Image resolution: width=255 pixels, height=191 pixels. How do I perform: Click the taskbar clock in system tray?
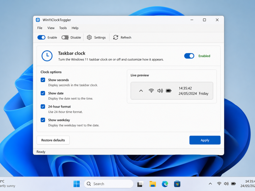point(248,184)
